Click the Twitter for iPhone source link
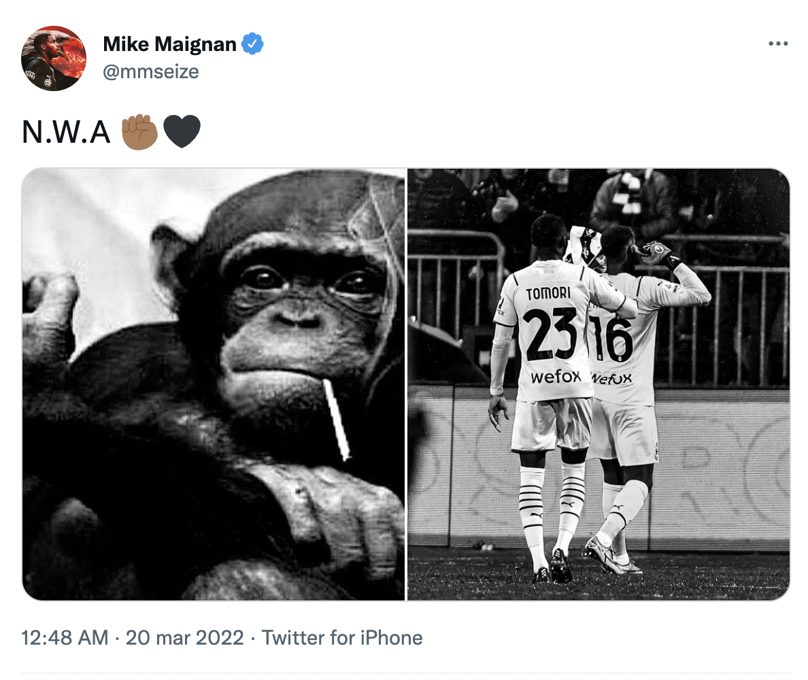Viewport: 808px width, 680px height. [342, 638]
